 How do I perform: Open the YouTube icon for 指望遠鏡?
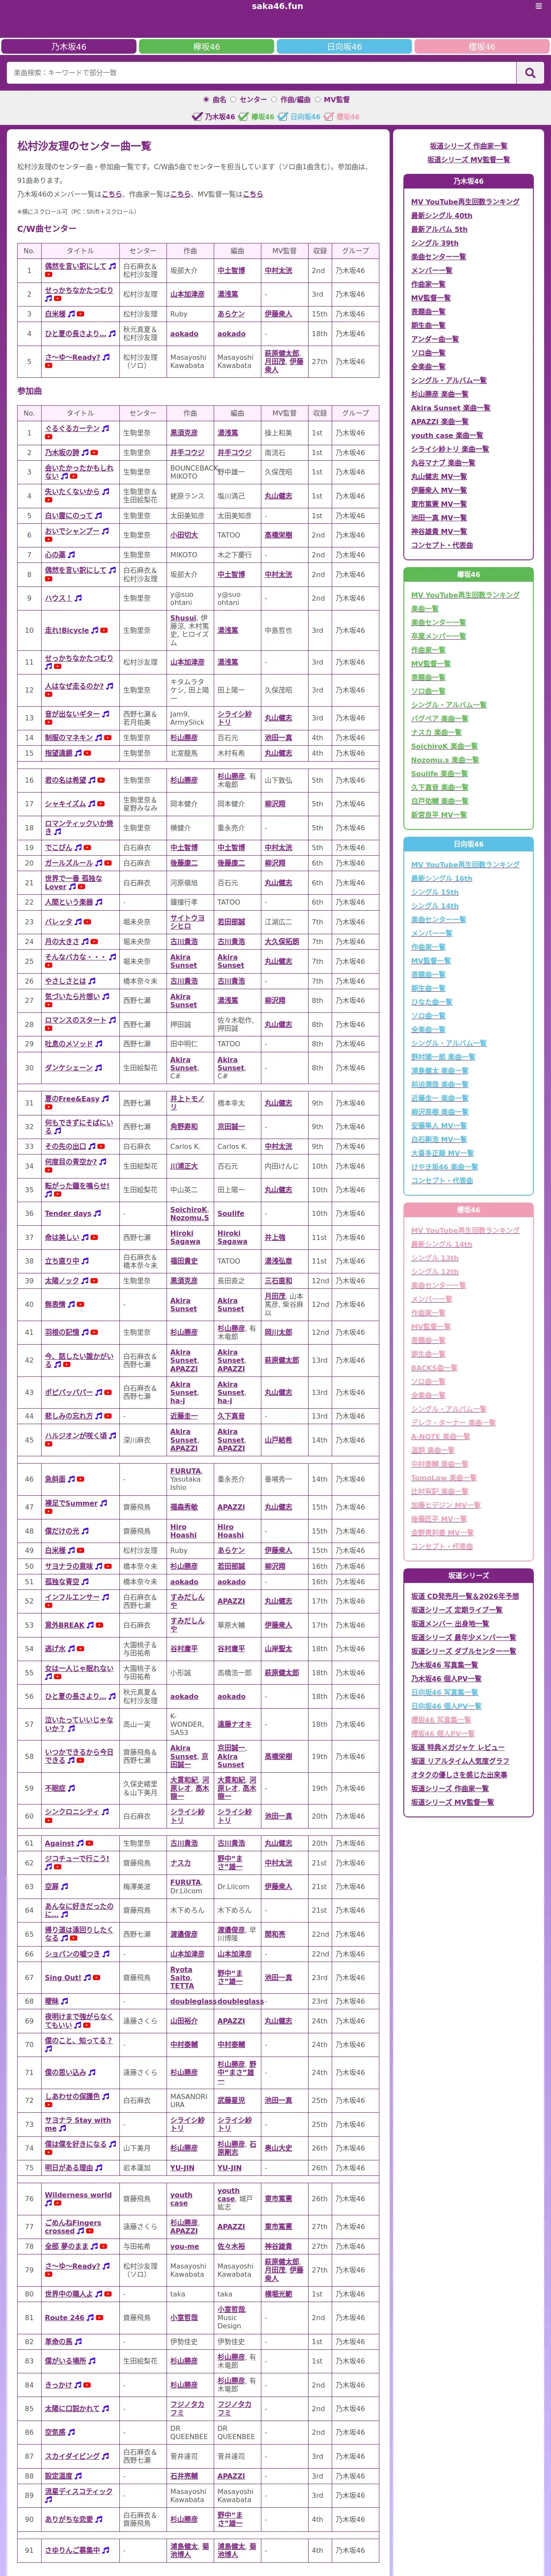click(87, 753)
